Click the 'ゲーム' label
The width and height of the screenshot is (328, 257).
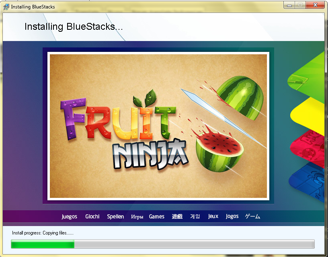tap(253, 216)
